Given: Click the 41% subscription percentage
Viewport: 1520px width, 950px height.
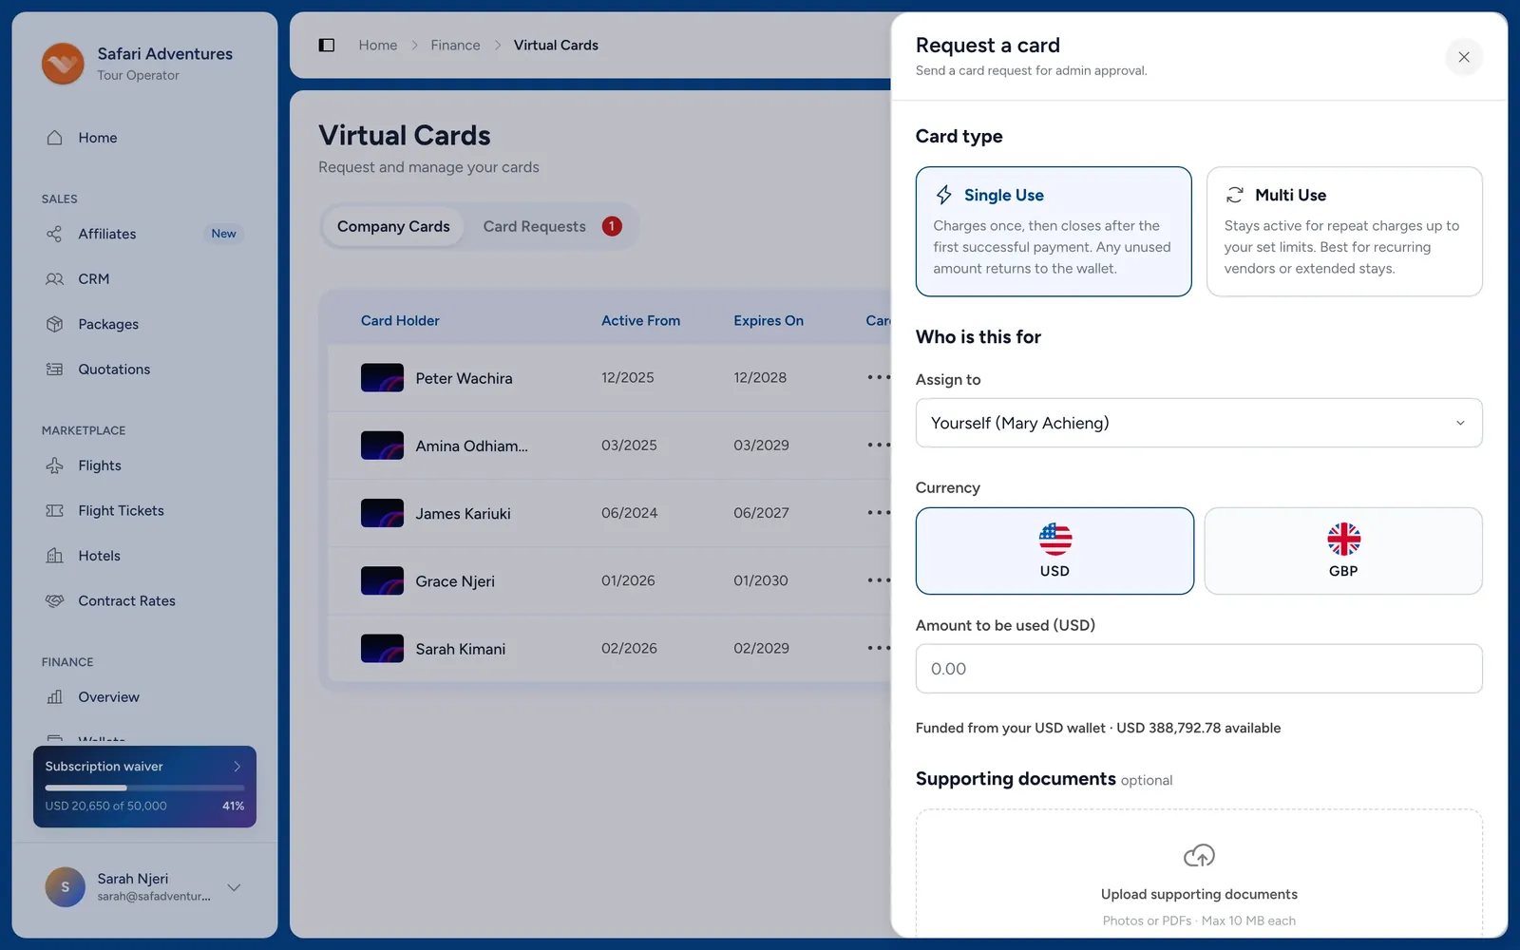Looking at the screenshot, I should (234, 806).
